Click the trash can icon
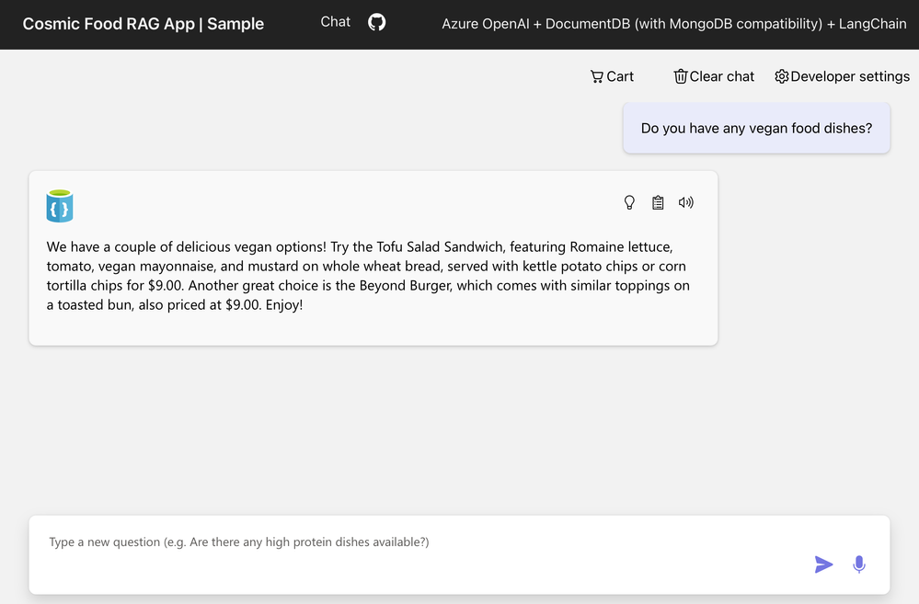This screenshot has height=604, width=919. [x=681, y=76]
